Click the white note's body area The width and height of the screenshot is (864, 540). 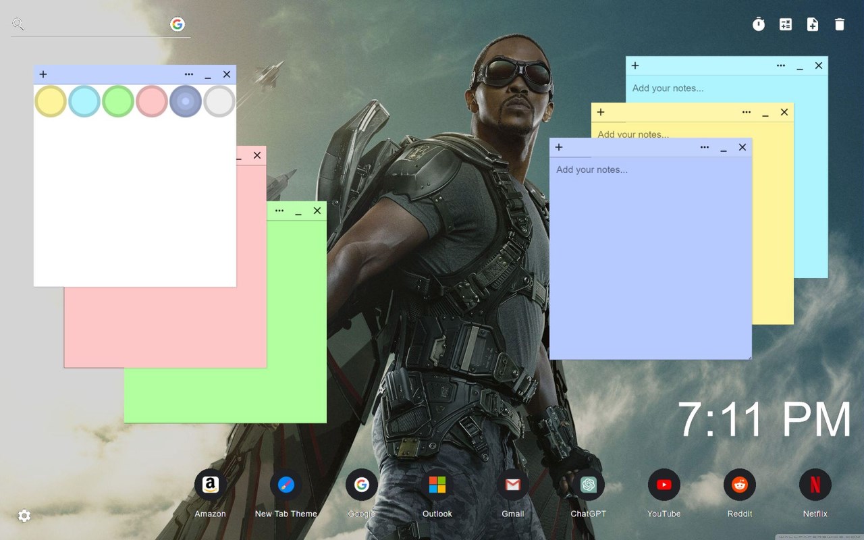pos(135,201)
